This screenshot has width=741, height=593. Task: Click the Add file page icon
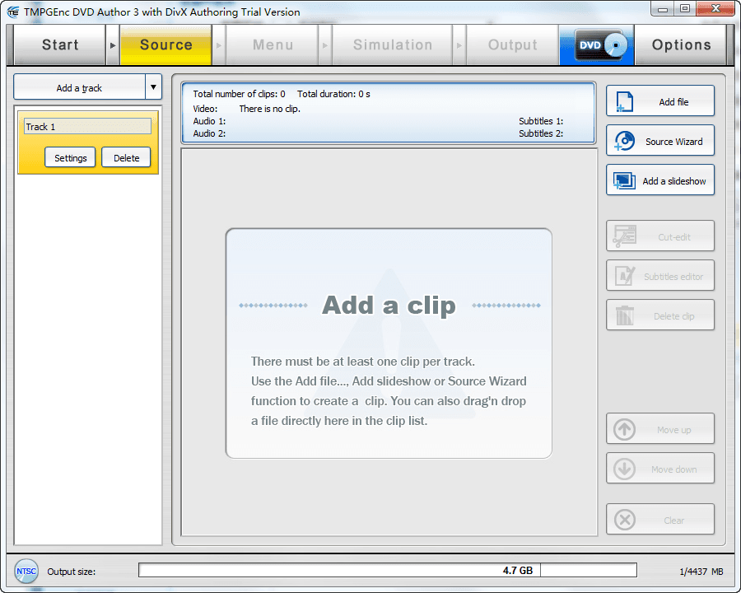pos(624,101)
